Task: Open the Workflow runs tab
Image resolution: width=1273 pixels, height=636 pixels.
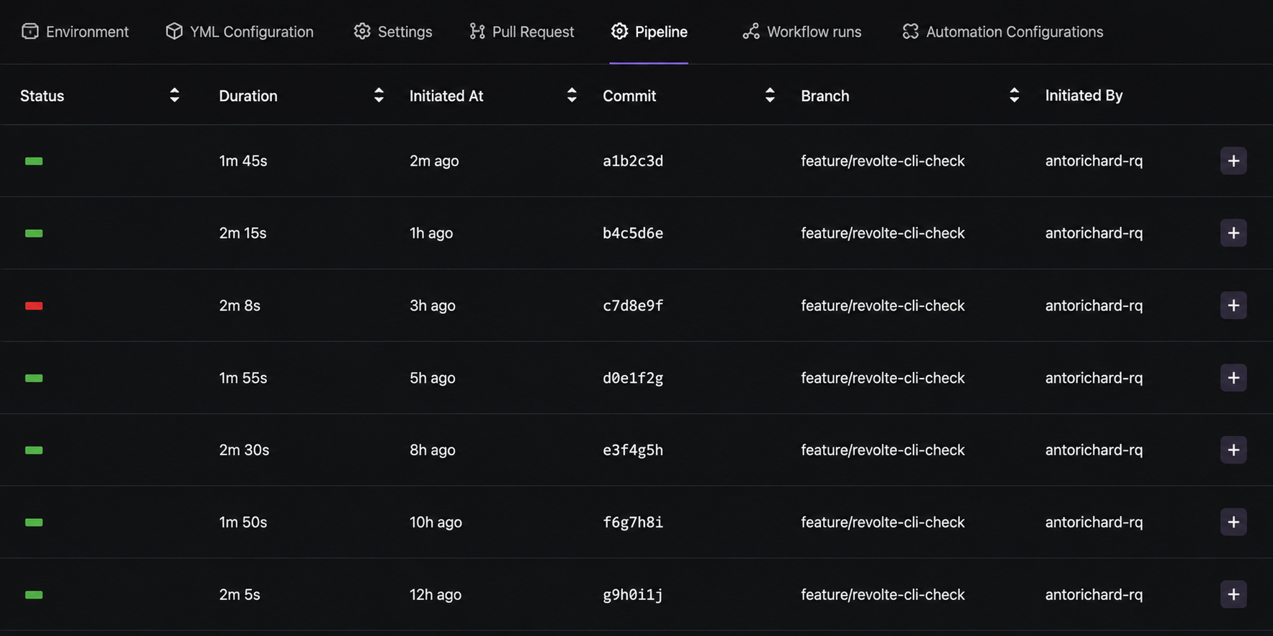Action: click(802, 32)
